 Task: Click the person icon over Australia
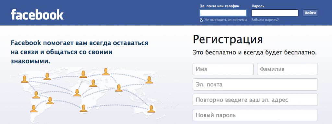coord(151,109)
